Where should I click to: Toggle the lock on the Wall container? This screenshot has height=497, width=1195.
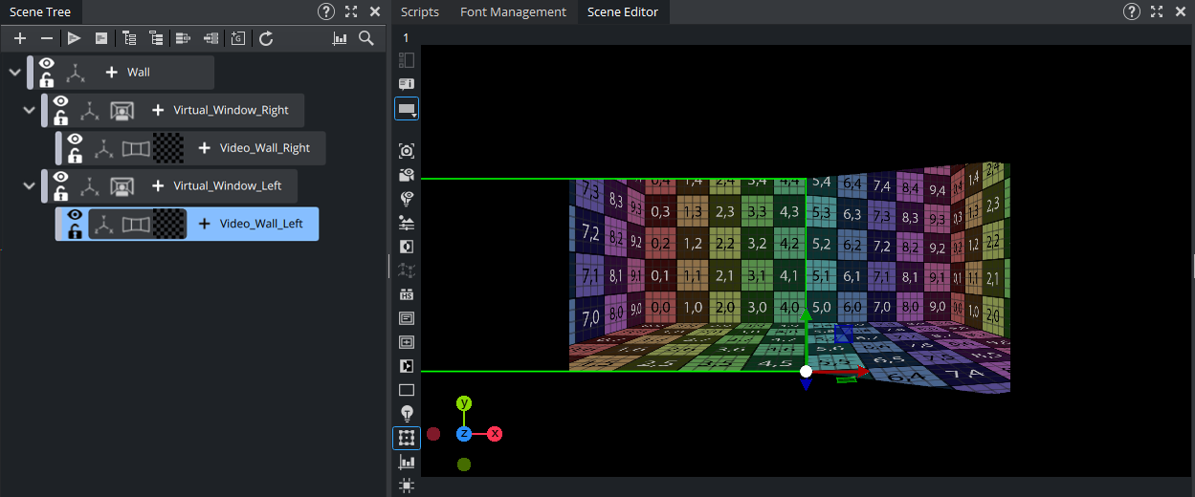[x=46, y=81]
